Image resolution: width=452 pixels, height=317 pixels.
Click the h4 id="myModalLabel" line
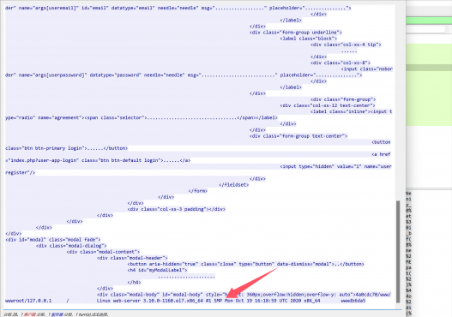(x=158, y=270)
